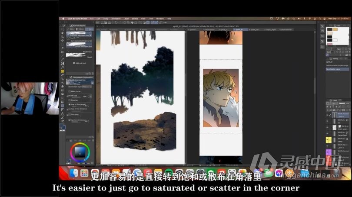
Task: Click the Fill icon in command bar
Action: (132, 23)
